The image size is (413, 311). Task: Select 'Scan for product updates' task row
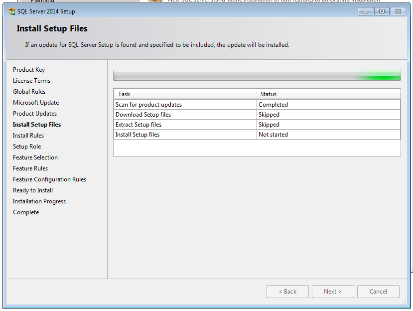pos(257,105)
